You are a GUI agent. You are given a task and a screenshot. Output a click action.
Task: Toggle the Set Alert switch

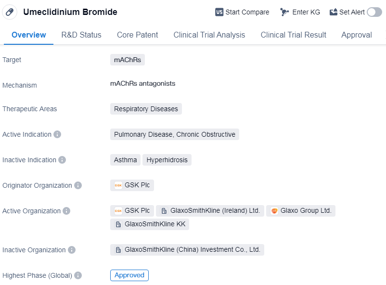pyautogui.click(x=374, y=12)
